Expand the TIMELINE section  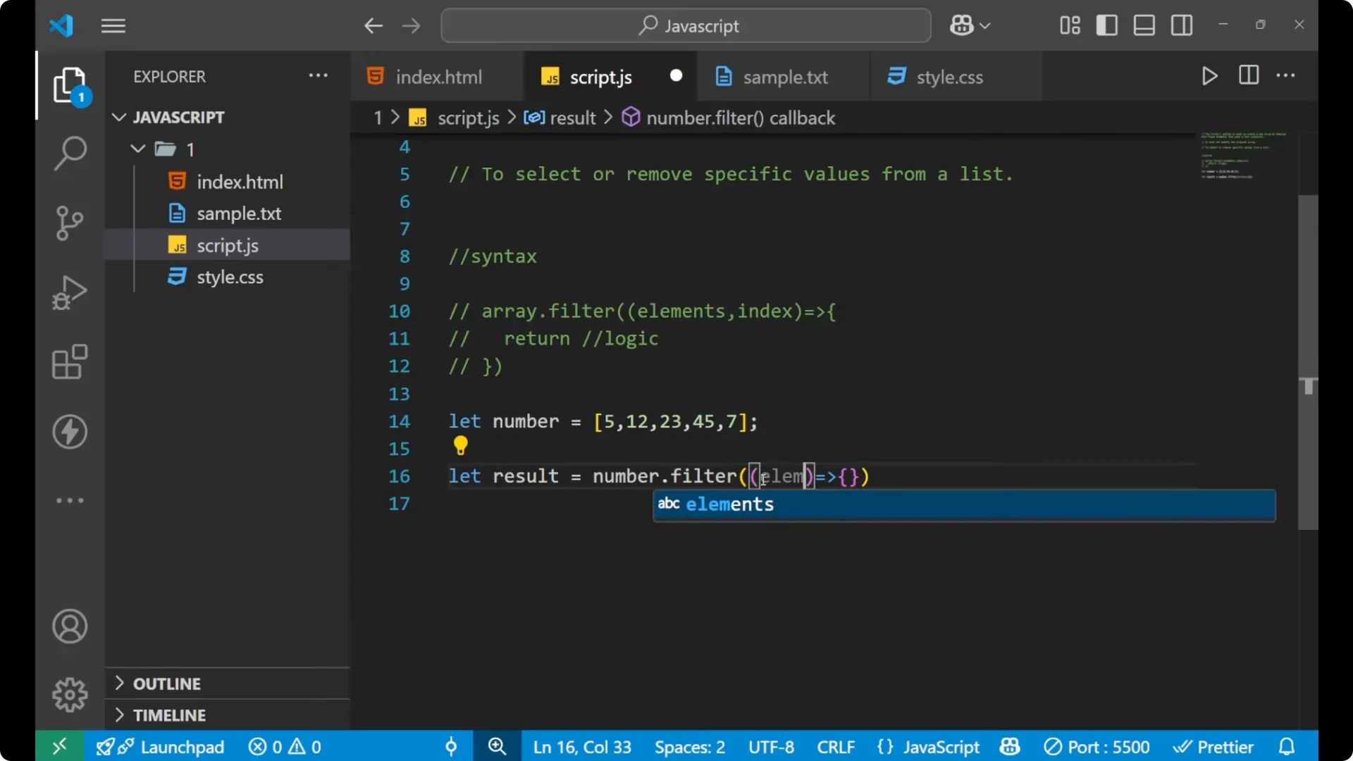[x=171, y=714]
